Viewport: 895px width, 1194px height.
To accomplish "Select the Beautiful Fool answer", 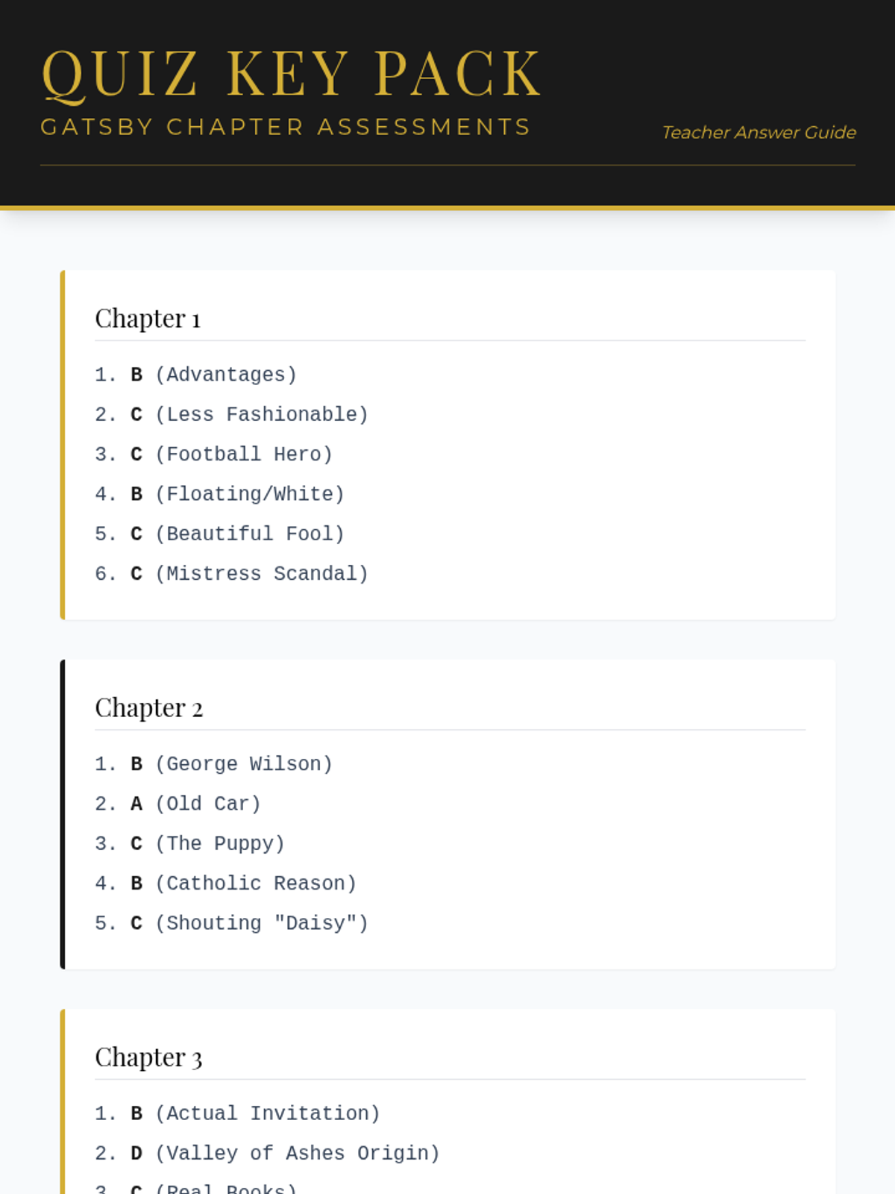I will [x=220, y=534].
